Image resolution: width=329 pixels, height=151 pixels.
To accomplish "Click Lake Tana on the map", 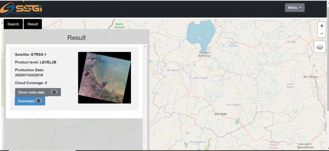I will coord(200,34).
